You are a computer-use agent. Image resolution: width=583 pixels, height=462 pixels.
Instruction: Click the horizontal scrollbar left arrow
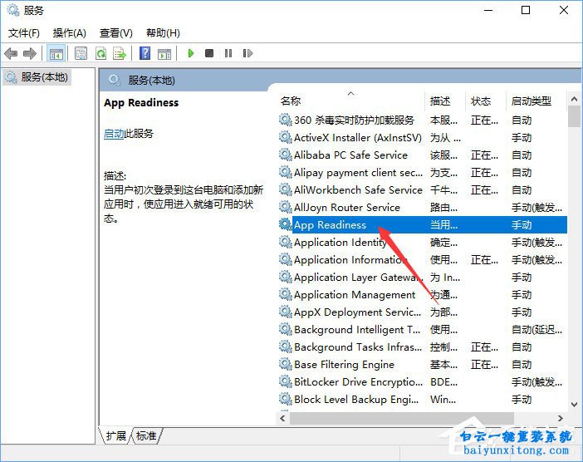click(x=282, y=418)
